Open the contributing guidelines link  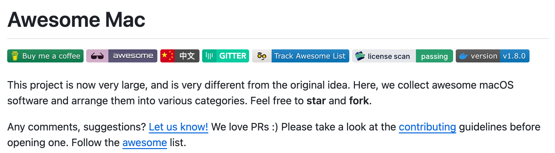click(427, 127)
